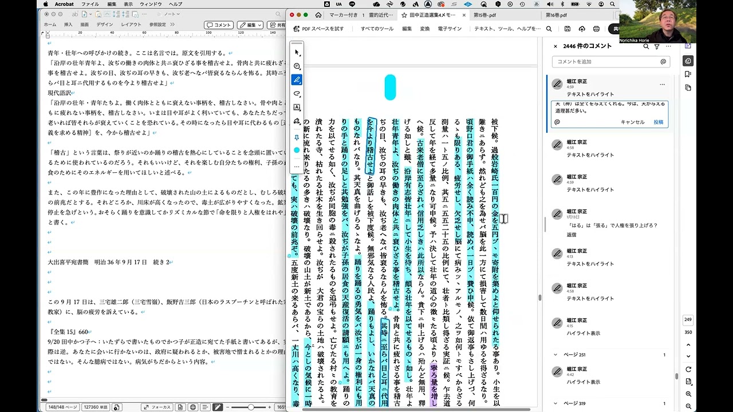Show word count 127360 単語 in Word
The image size is (733, 412).
(96, 407)
